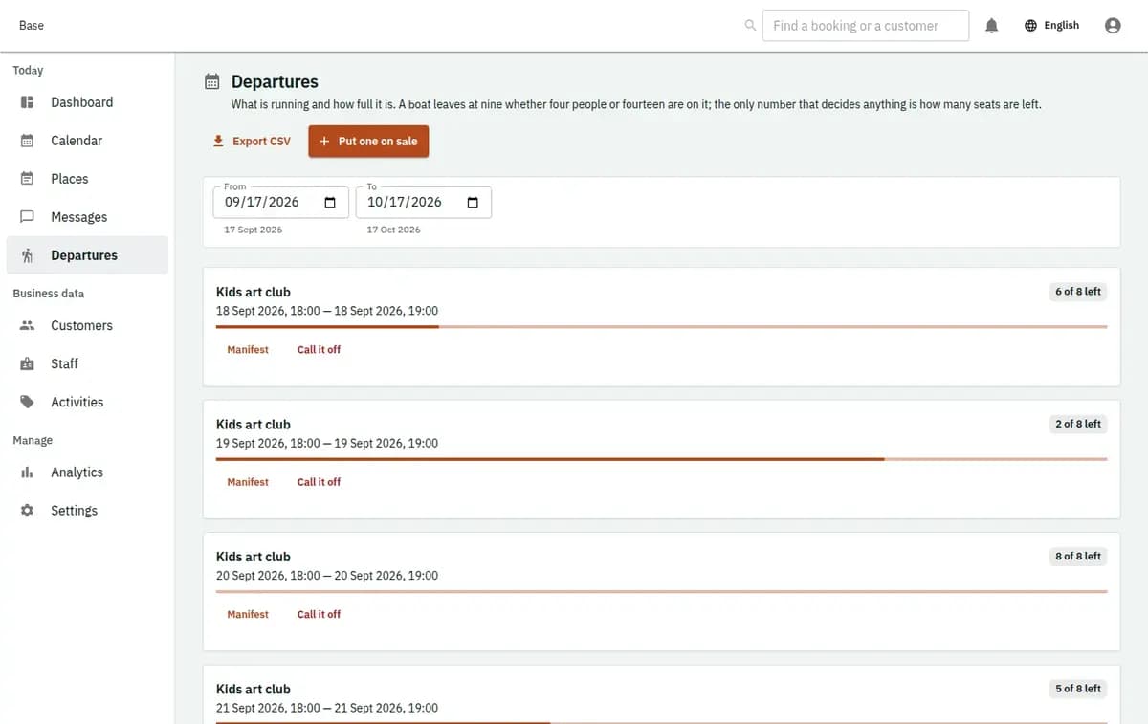Click the Analytics bar chart icon
This screenshot has height=724, width=1148.
coord(28,472)
